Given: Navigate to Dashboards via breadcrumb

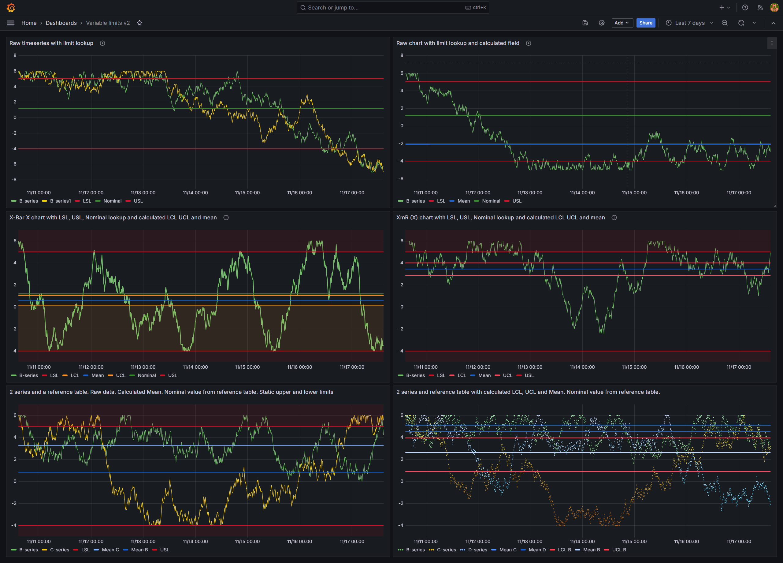Looking at the screenshot, I should [61, 23].
